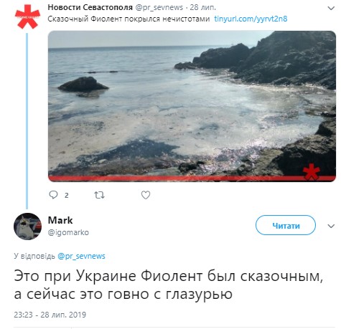The image size is (341, 329).
Task: Click the Mark display name
Action: (60, 220)
